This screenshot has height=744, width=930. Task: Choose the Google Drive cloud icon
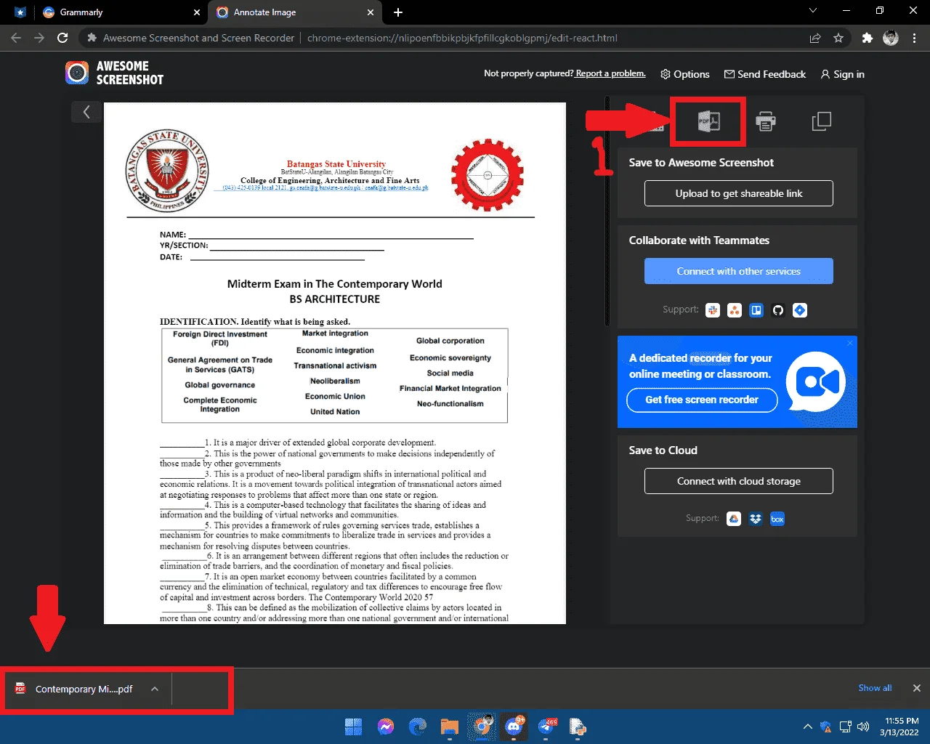click(x=734, y=519)
